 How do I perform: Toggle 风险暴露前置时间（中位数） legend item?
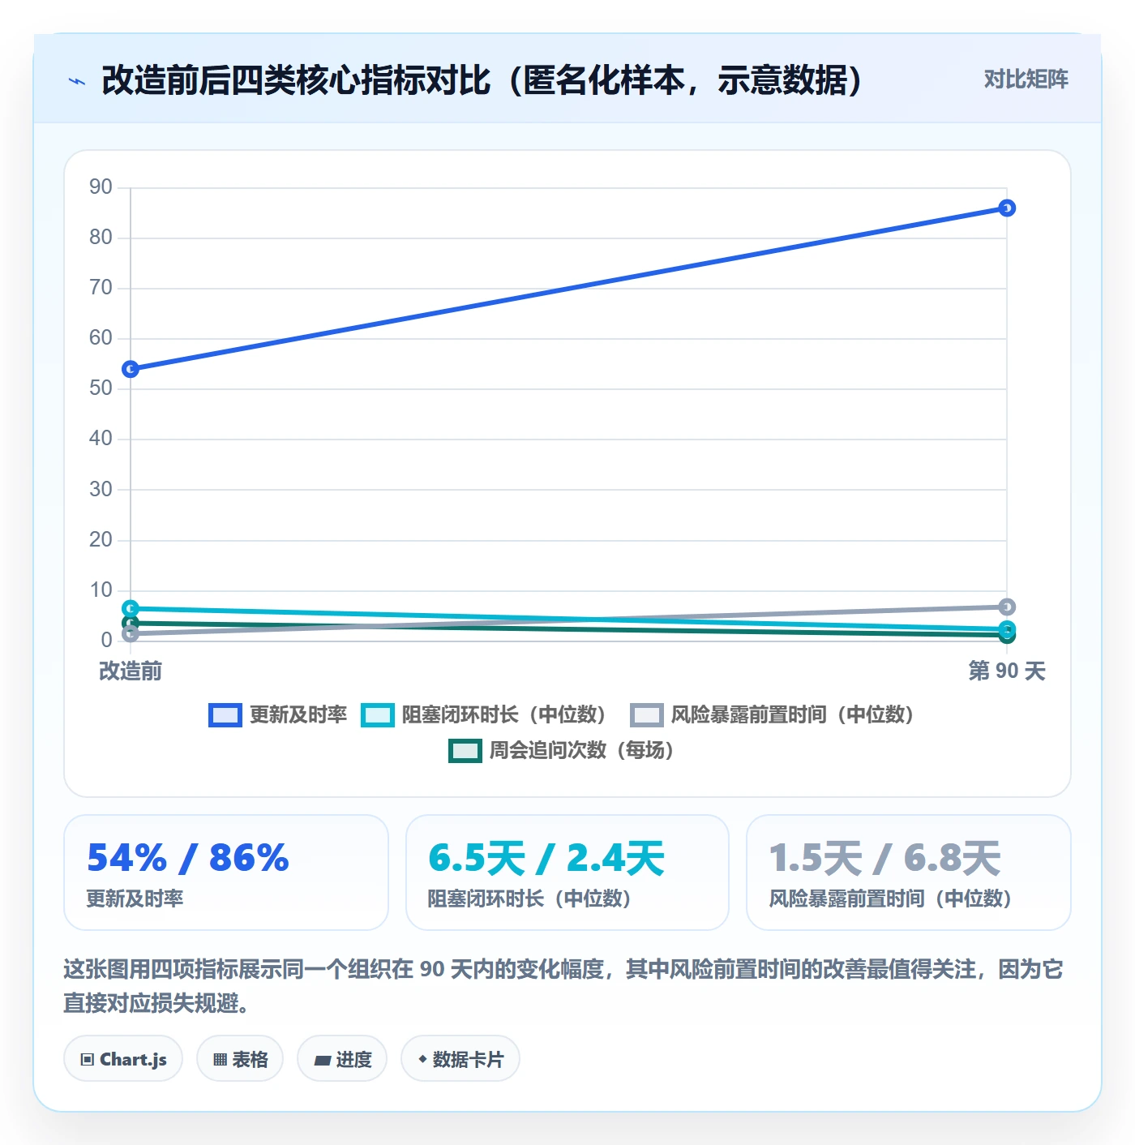[773, 714]
